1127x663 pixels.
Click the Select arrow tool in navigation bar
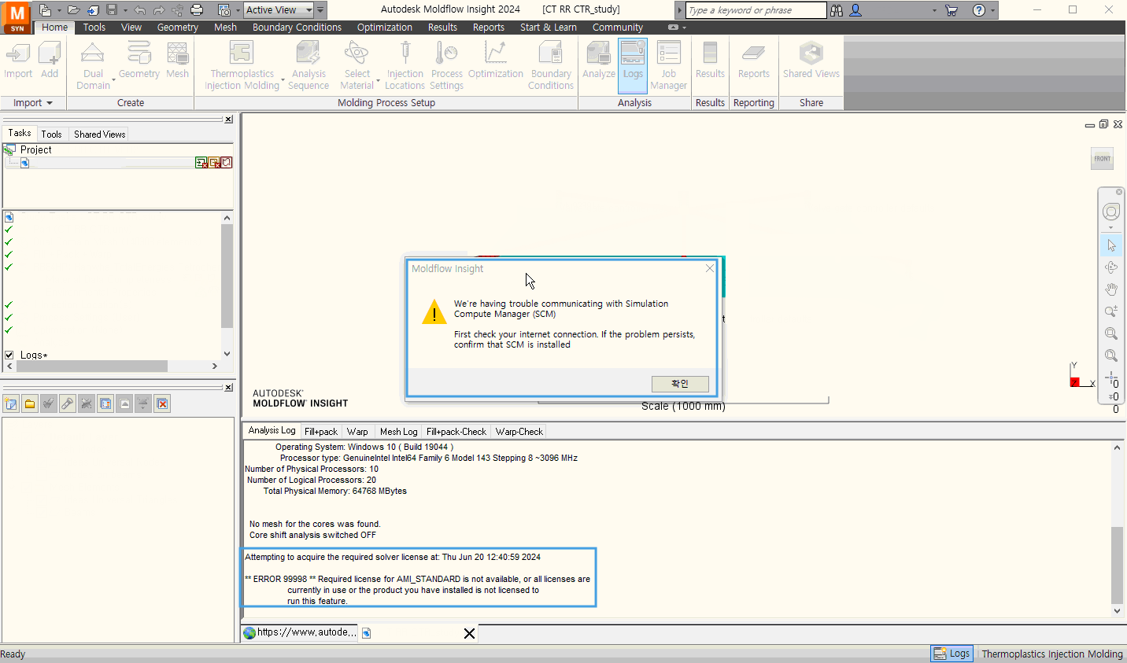pyautogui.click(x=1111, y=245)
